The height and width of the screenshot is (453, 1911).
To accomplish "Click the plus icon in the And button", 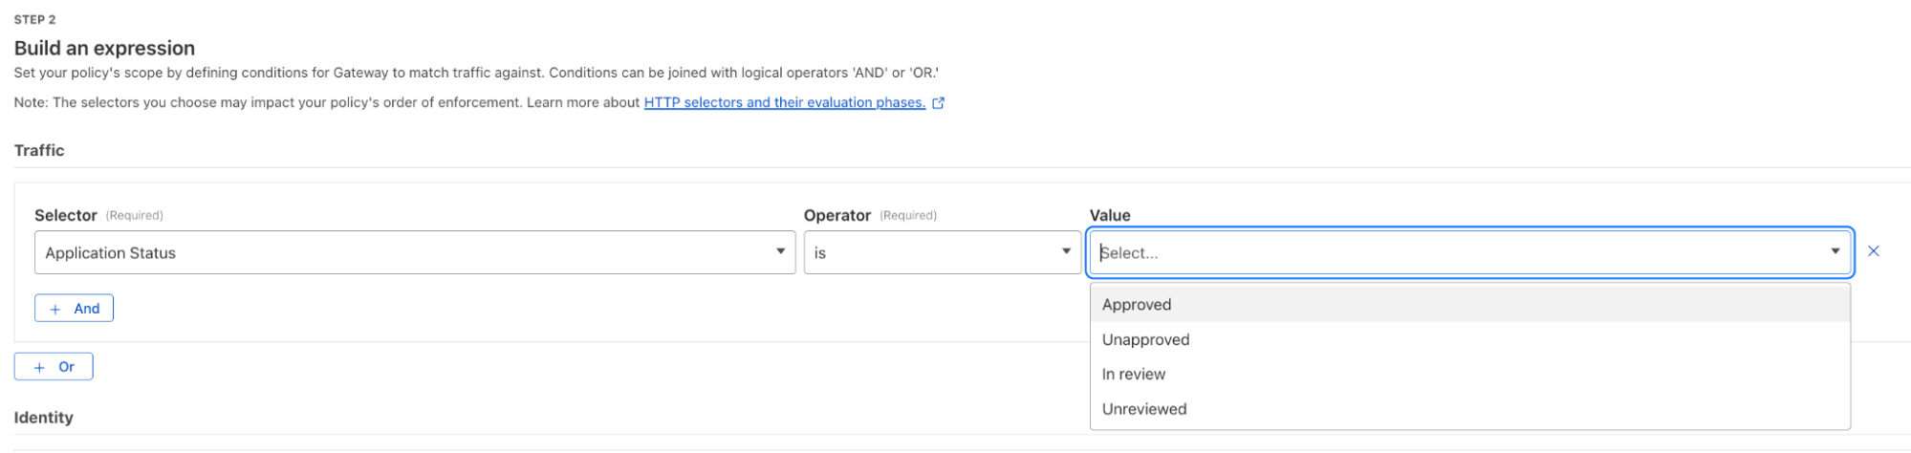I will [x=55, y=309].
